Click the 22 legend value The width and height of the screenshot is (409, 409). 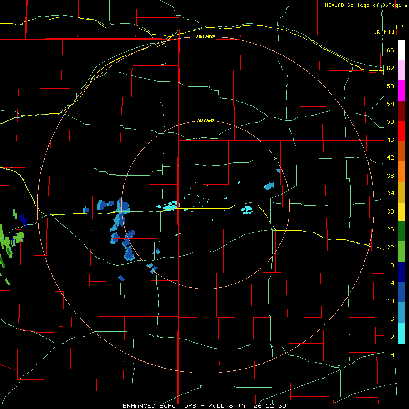(390, 248)
